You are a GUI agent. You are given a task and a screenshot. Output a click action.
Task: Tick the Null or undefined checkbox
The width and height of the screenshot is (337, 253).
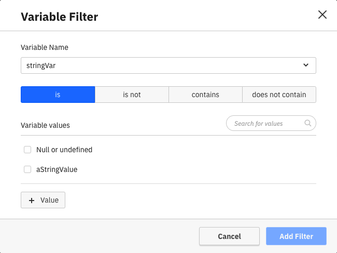[27, 150]
